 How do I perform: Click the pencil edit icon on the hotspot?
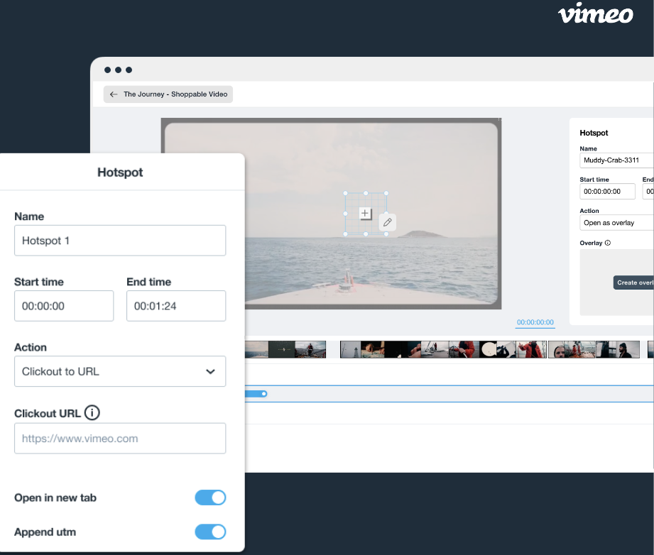[387, 222]
